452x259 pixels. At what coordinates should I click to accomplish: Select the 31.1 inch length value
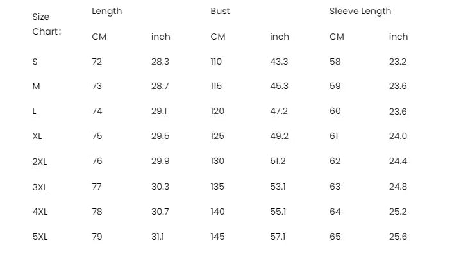tap(158, 237)
